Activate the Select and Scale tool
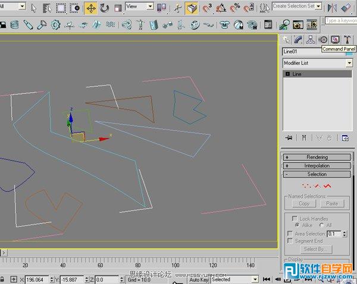Image resolution: width=357 pixels, height=284 pixels. [118, 8]
